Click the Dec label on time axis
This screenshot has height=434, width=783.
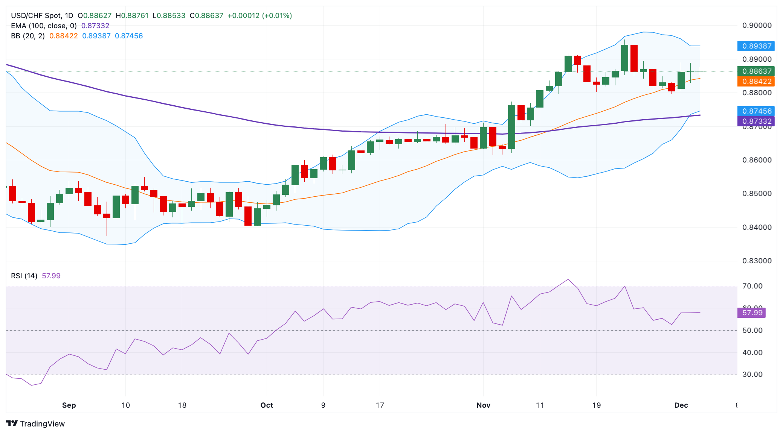(x=681, y=405)
